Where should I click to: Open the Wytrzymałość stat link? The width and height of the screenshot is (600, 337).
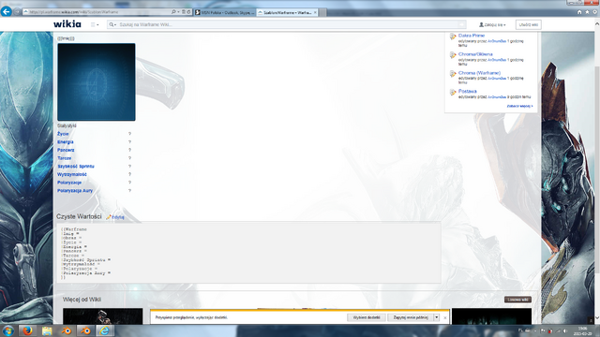(72, 174)
